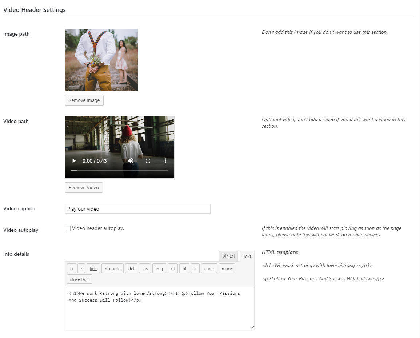Viewport: 420px width, 338px height.
Task: Insert a link tag
Action: [93, 268]
